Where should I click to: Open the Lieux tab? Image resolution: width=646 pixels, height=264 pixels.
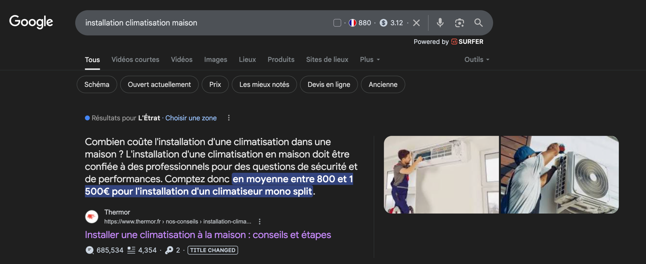[247, 60]
